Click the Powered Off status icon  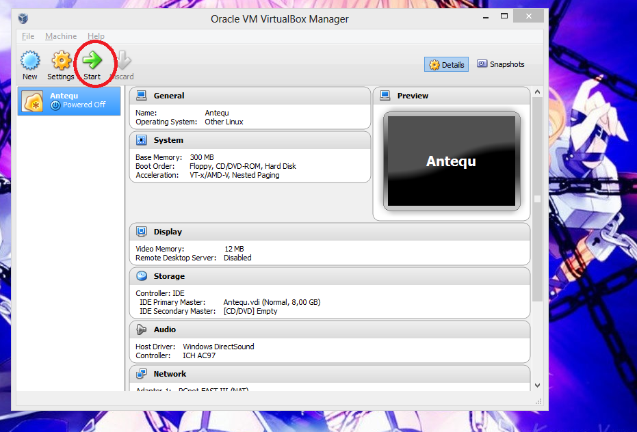[55, 105]
